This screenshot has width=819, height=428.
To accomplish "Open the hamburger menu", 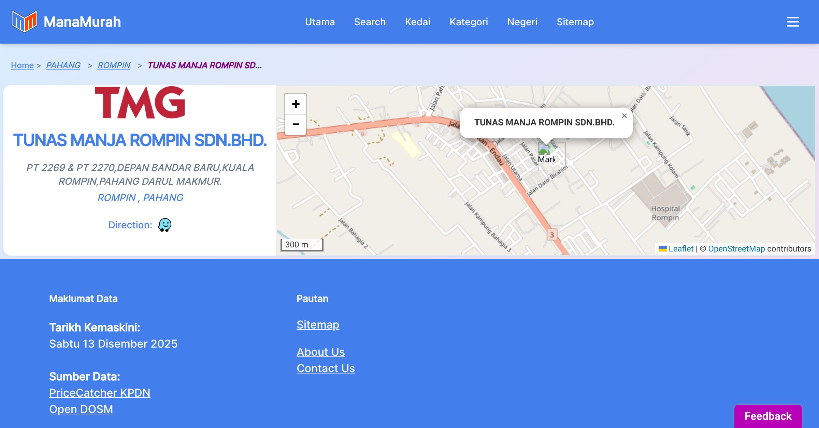I will (793, 22).
